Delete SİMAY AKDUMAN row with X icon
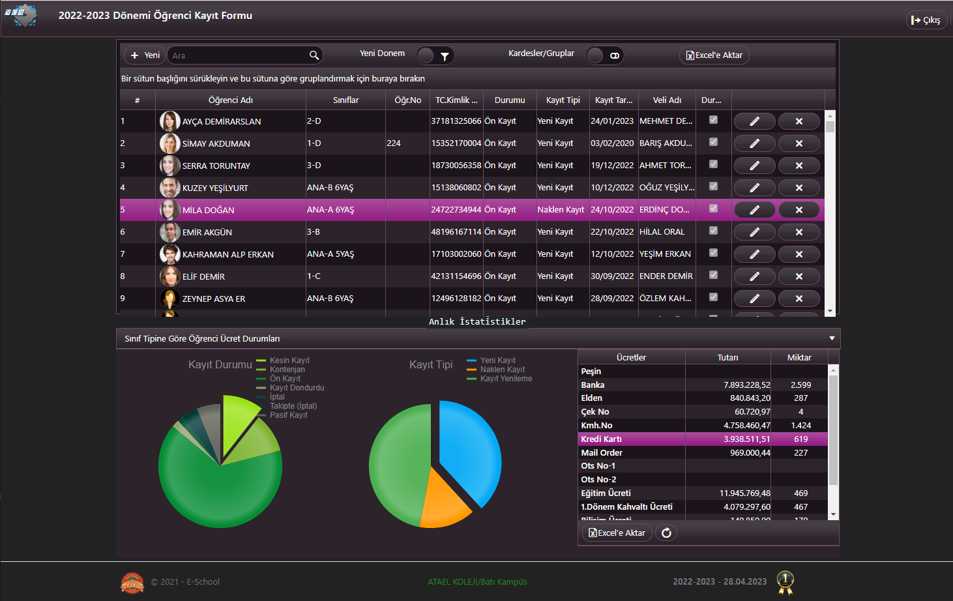953x601 pixels. [x=799, y=143]
